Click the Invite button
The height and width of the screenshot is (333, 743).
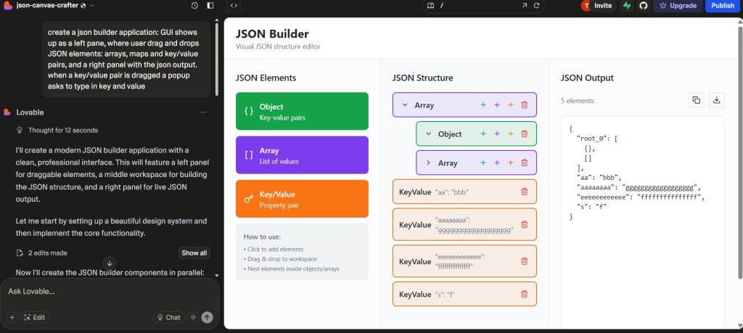tap(598, 6)
